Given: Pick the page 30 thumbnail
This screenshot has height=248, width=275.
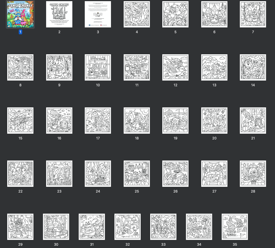Looking at the screenshot, I should [56, 227].
